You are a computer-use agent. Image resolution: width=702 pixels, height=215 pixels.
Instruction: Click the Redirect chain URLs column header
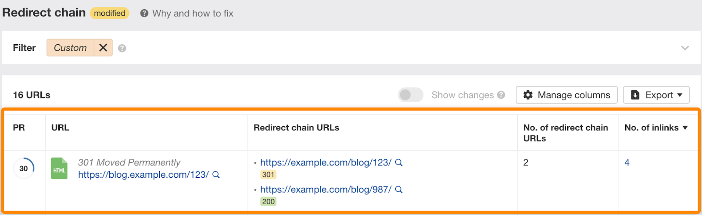point(296,128)
